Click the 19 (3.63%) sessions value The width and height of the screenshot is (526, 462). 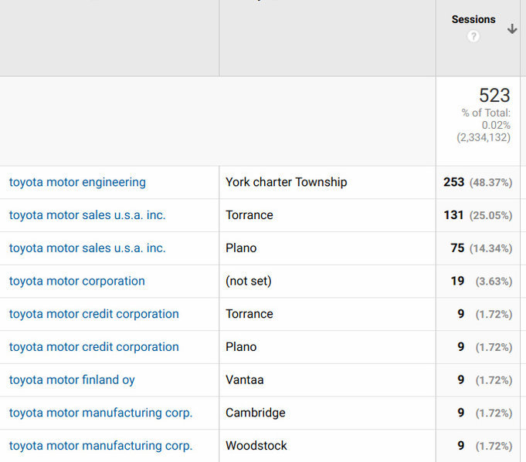(x=481, y=281)
